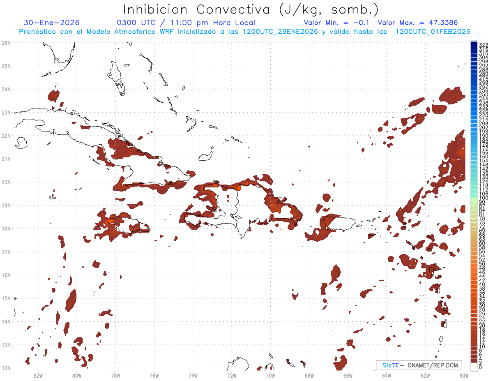Click the 70W longitude label
This screenshot has height=381, width=493.
[x=270, y=375]
